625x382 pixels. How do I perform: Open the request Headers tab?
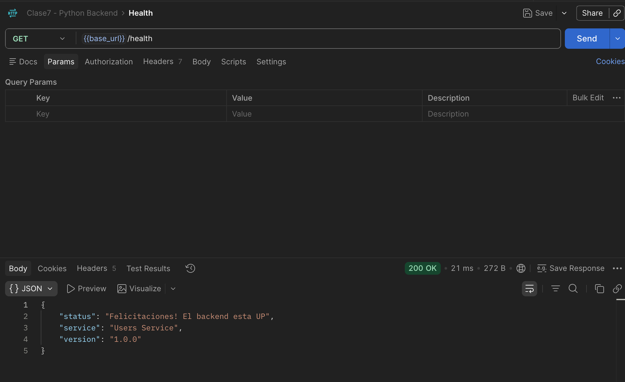click(162, 62)
